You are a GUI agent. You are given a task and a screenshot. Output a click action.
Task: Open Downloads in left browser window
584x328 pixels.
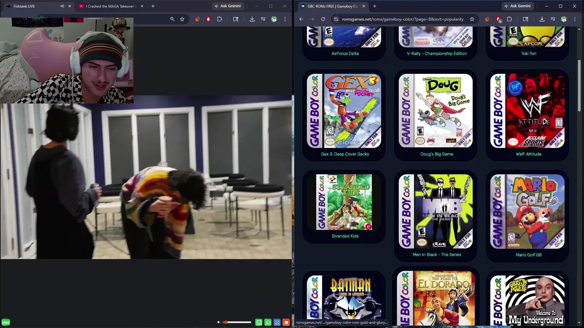pyautogui.click(x=252, y=19)
